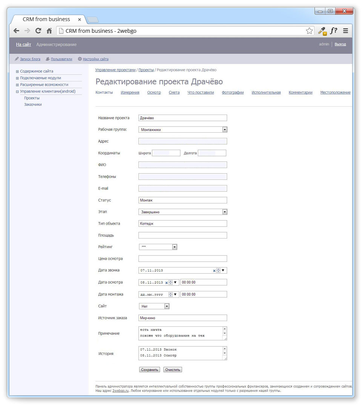Screen dimensions: 362x410
Task: Open Дата осмотра calendar arrow
Action: (175, 282)
